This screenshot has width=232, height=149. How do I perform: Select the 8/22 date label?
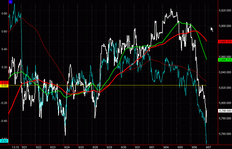coord(39,147)
